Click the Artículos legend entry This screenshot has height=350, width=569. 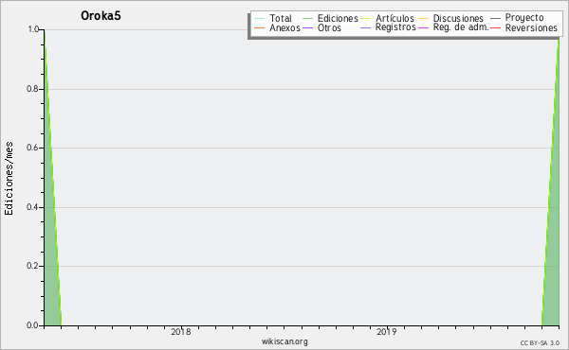tap(387, 18)
